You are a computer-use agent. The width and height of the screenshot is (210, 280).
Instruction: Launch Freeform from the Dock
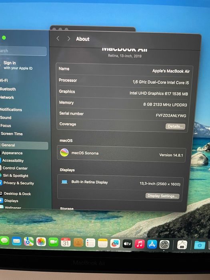pyautogui.click(x=115, y=243)
